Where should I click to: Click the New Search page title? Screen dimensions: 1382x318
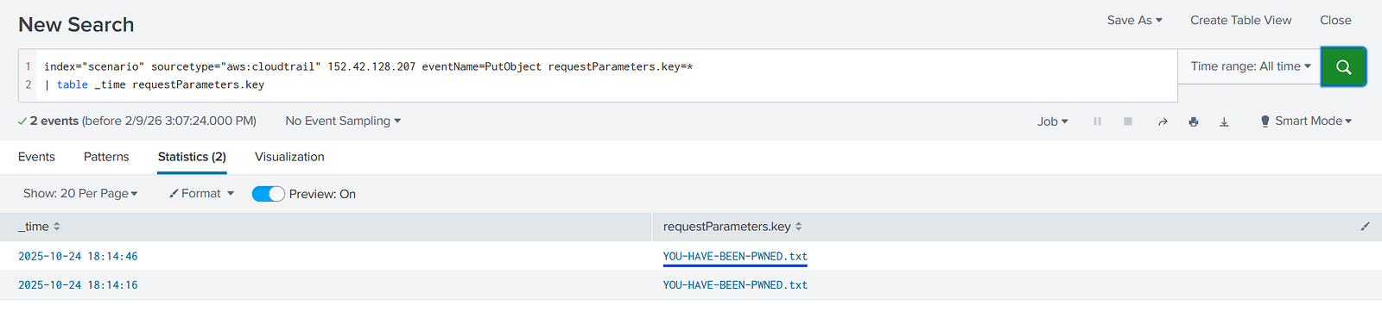pyautogui.click(x=76, y=24)
